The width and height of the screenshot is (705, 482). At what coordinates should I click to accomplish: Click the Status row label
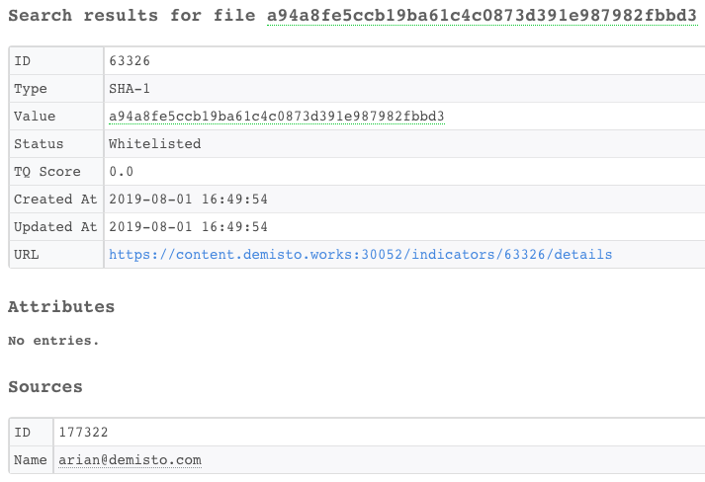(x=39, y=144)
